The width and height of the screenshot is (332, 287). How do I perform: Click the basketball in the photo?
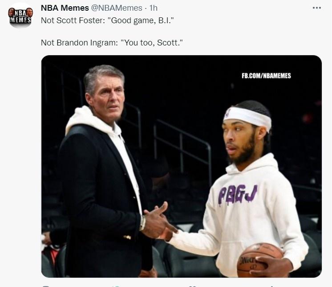tap(260, 260)
